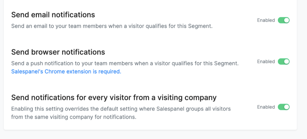Click white knob of visiting company switch
Screen dimensions: 307x139
[286, 107]
